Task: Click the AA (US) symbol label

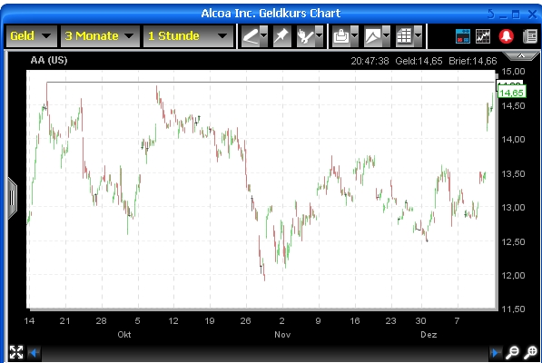Action: point(49,60)
